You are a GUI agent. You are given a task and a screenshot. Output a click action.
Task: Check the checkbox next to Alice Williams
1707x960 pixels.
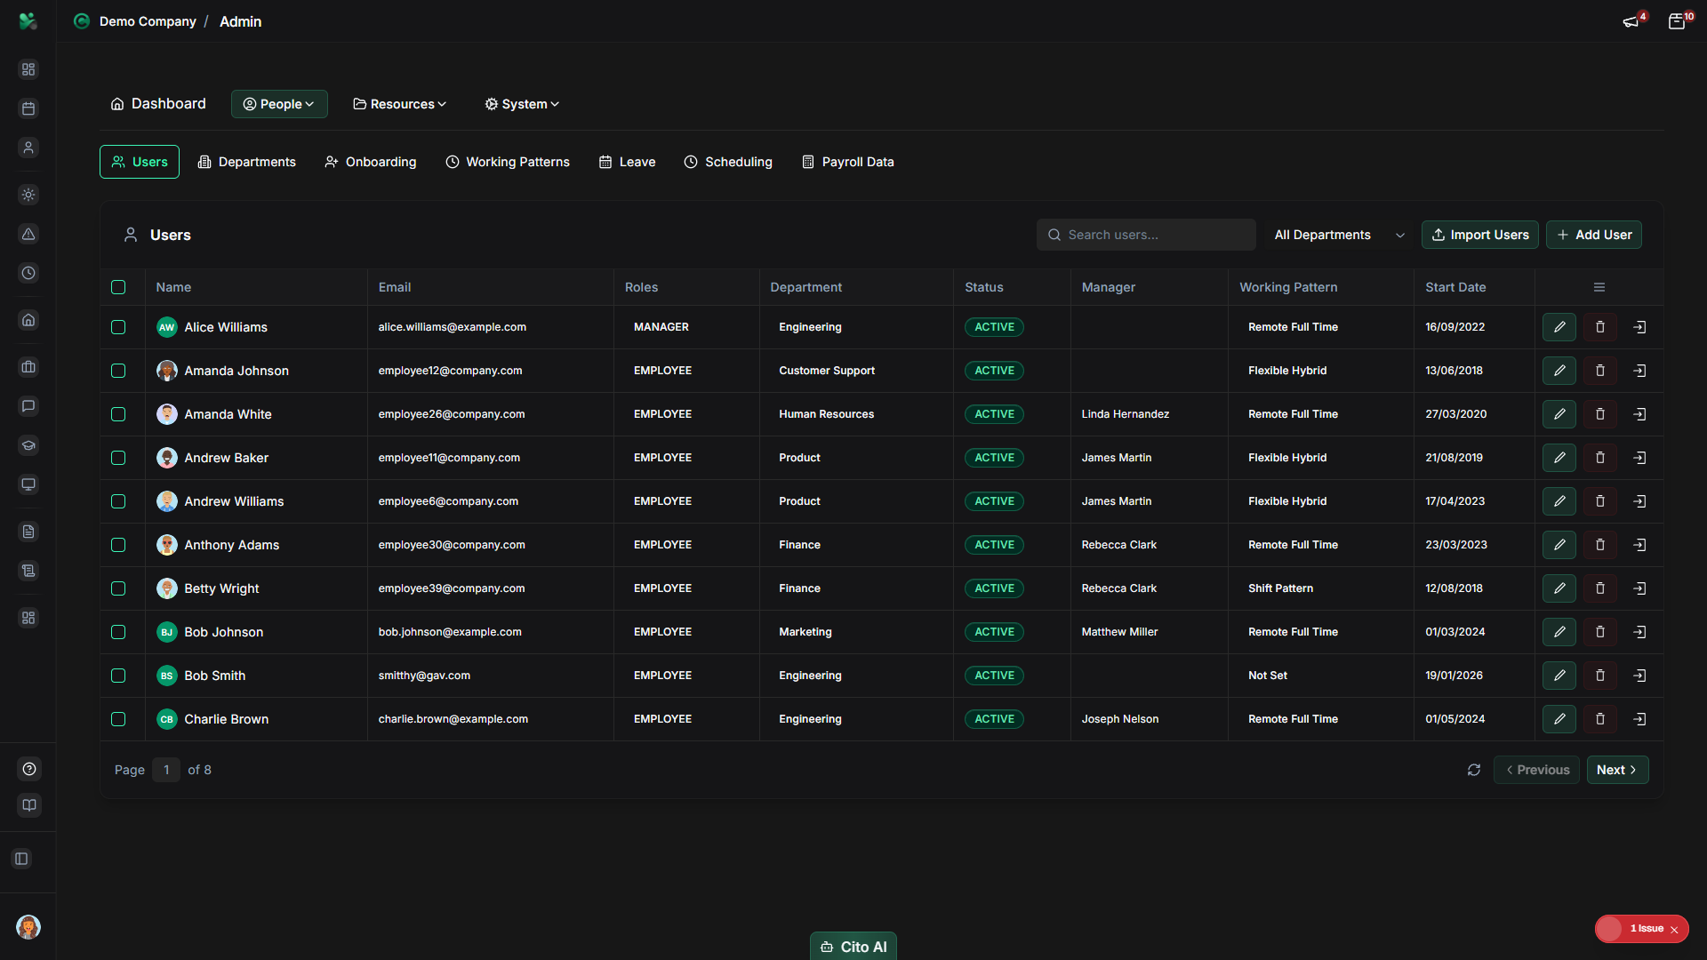(118, 327)
